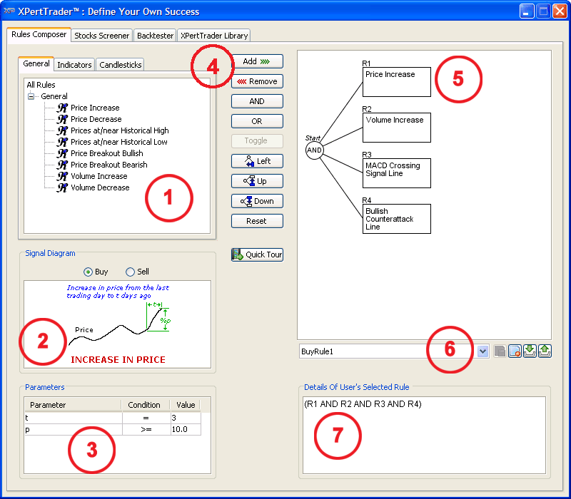
Task: Collapse the General tree node
Action: coord(31,96)
